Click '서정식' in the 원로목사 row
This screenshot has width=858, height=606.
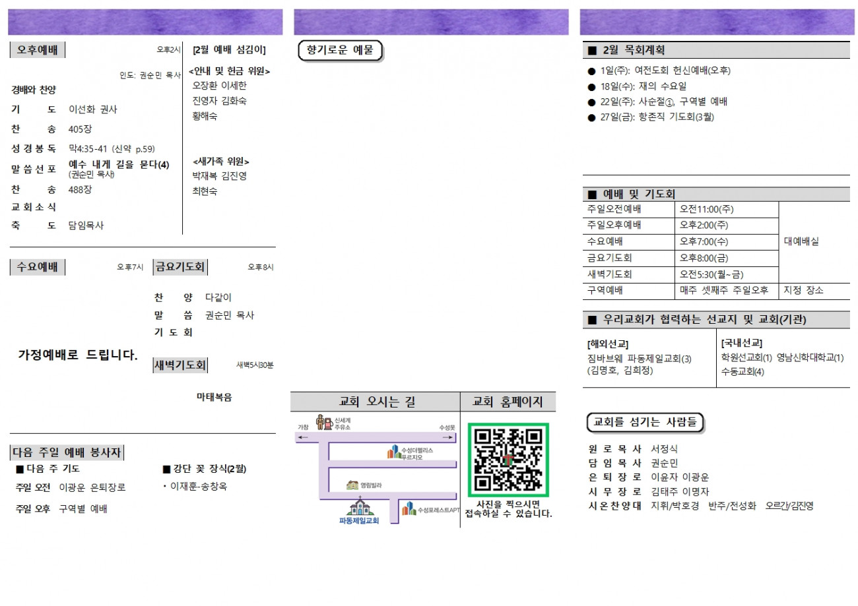click(664, 448)
